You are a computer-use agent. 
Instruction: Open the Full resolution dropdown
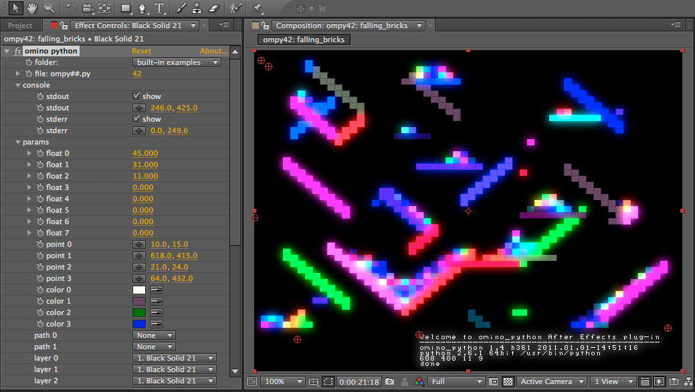coord(455,381)
